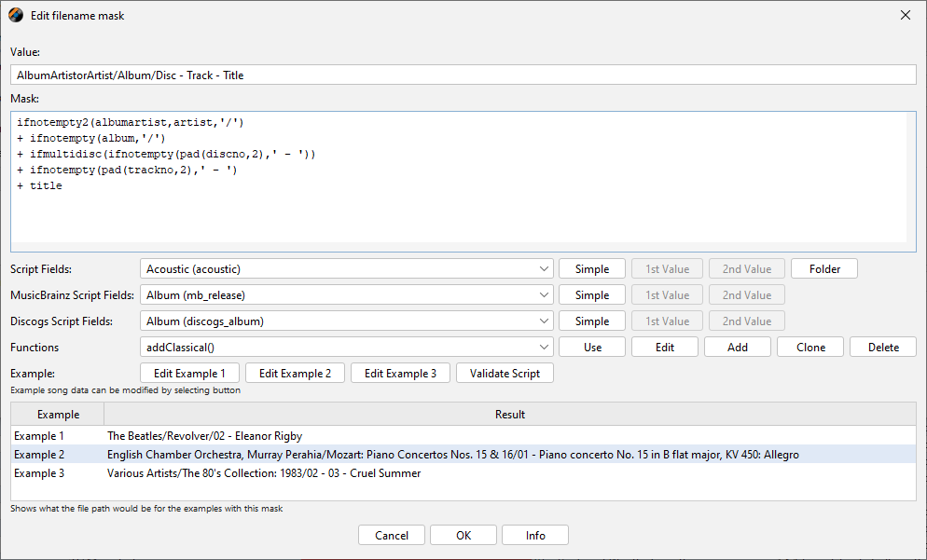Viewport: 927px width, 560px height.
Task: Delete the selected function
Action: [883, 348]
